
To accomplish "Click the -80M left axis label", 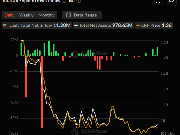I will tap(14, 118).
